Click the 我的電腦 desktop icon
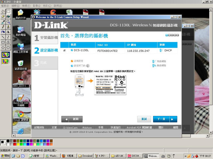 pos(21,31)
